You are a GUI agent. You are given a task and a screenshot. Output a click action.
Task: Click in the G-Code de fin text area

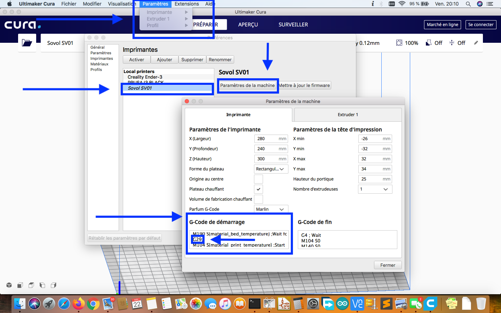point(348,240)
